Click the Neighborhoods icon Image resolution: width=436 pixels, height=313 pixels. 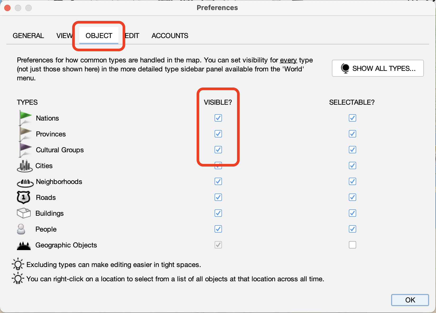coord(25,182)
